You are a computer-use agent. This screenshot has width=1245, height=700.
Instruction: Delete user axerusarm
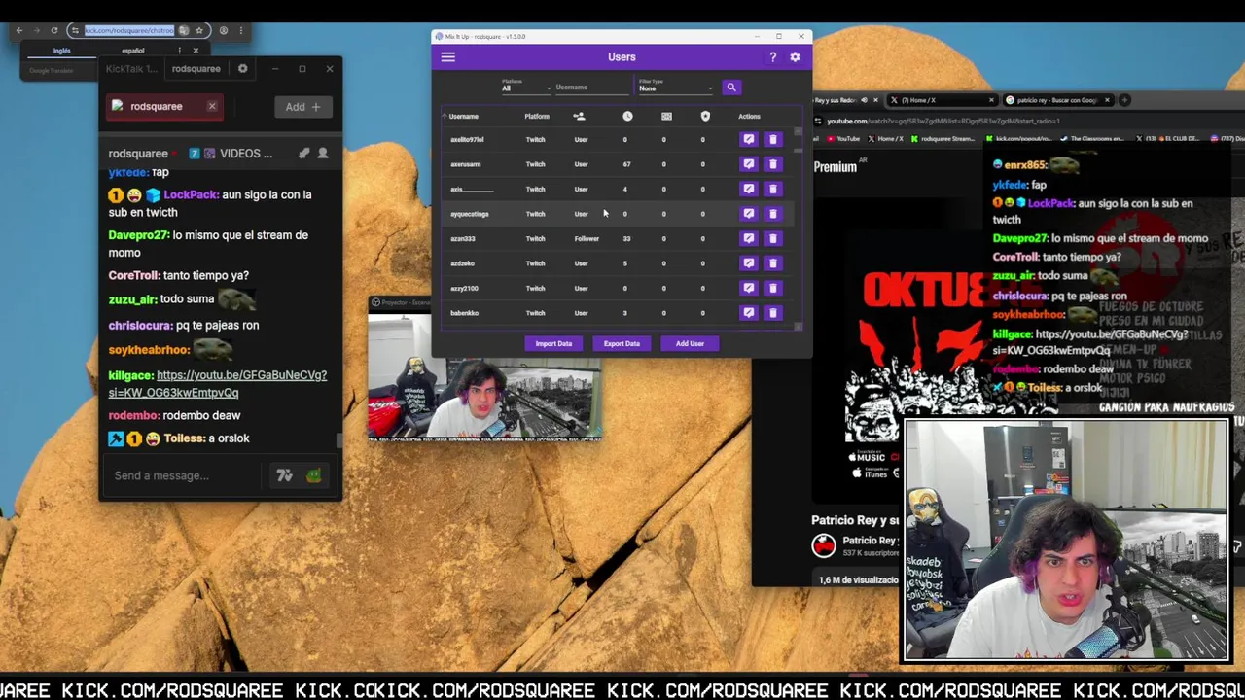coord(772,164)
